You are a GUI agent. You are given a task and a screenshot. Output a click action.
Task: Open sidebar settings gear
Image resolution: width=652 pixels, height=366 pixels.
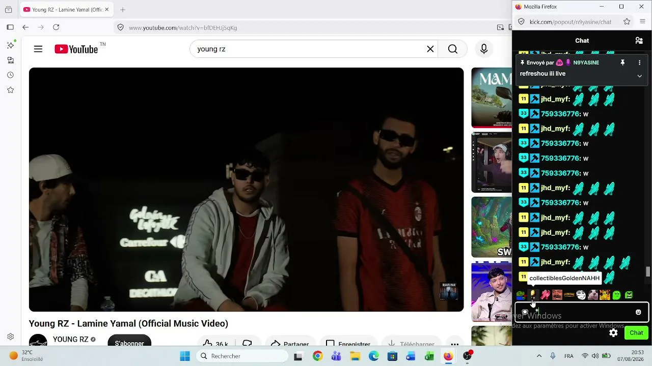10,337
